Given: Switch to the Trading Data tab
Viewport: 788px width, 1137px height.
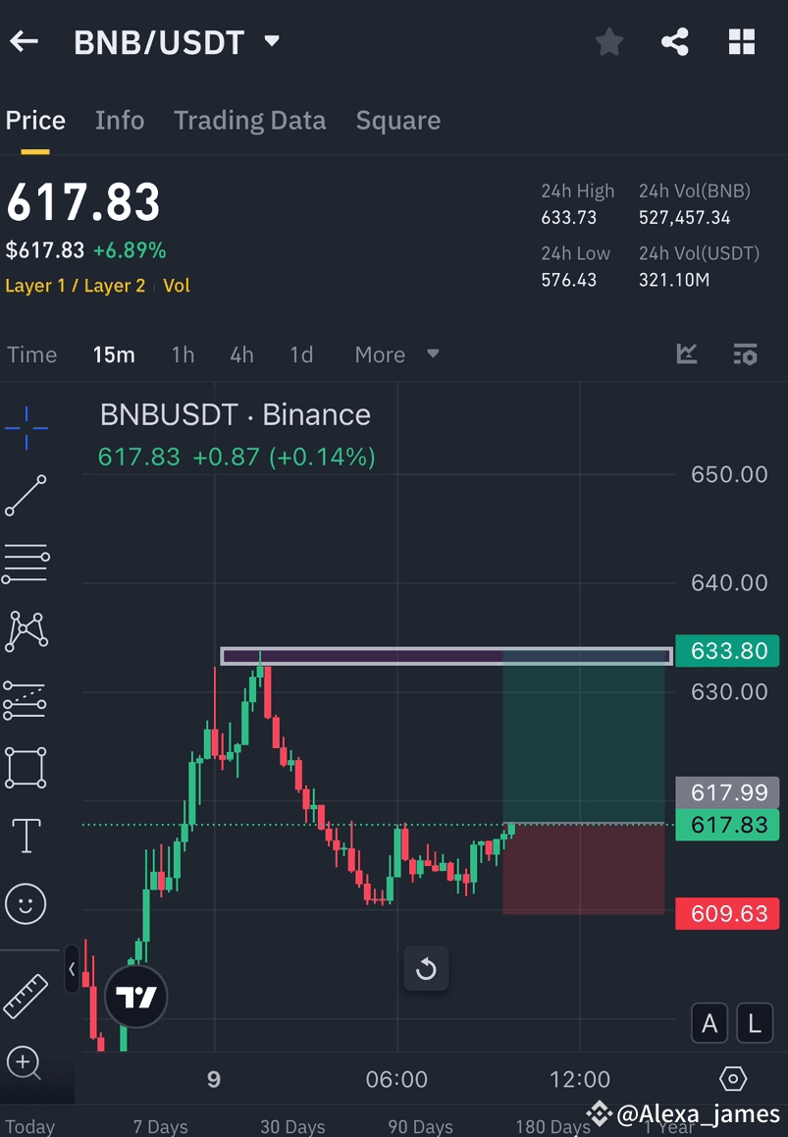Looking at the screenshot, I should point(249,120).
